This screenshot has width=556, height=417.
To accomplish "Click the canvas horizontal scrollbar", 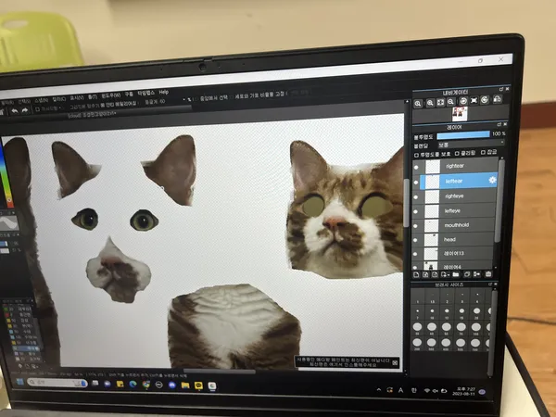I will click(x=219, y=372).
